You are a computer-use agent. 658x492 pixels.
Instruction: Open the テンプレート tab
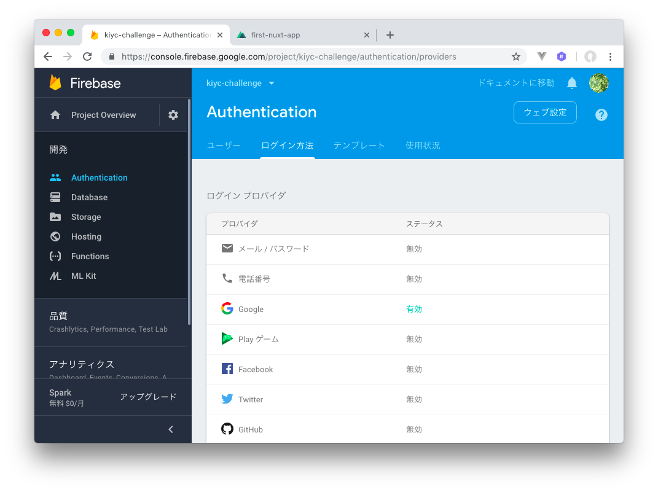tap(359, 146)
